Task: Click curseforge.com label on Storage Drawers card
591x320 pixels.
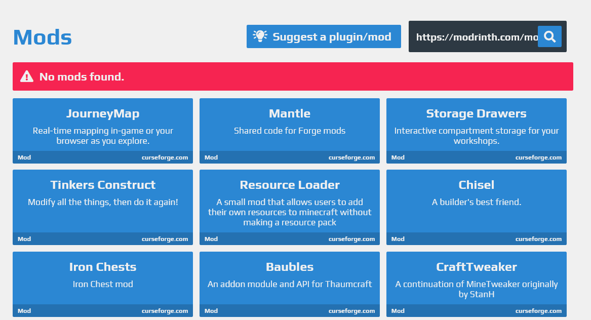Action: [539, 157]
